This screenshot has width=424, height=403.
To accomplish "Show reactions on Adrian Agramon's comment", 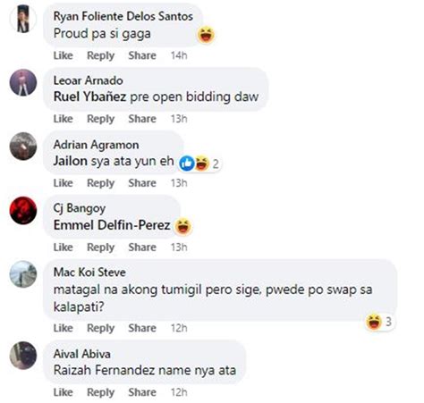I will [x=199, y=164].
